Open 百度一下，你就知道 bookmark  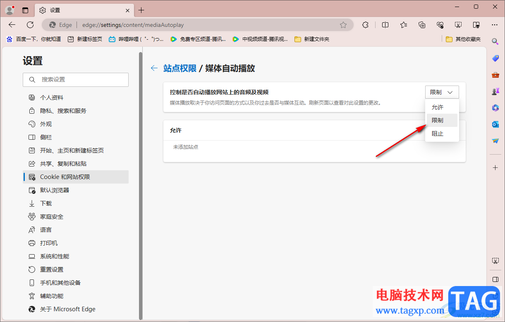point(34,39)
